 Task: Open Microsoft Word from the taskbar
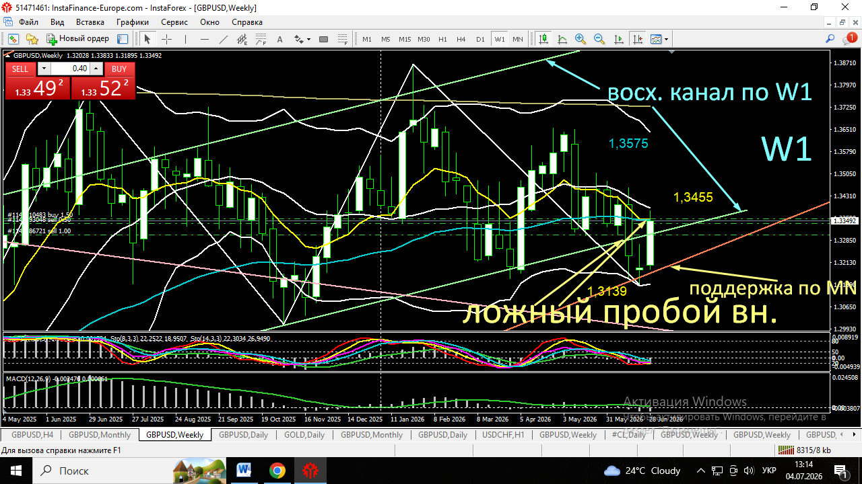pyautogui.click(x=244, y=471)
